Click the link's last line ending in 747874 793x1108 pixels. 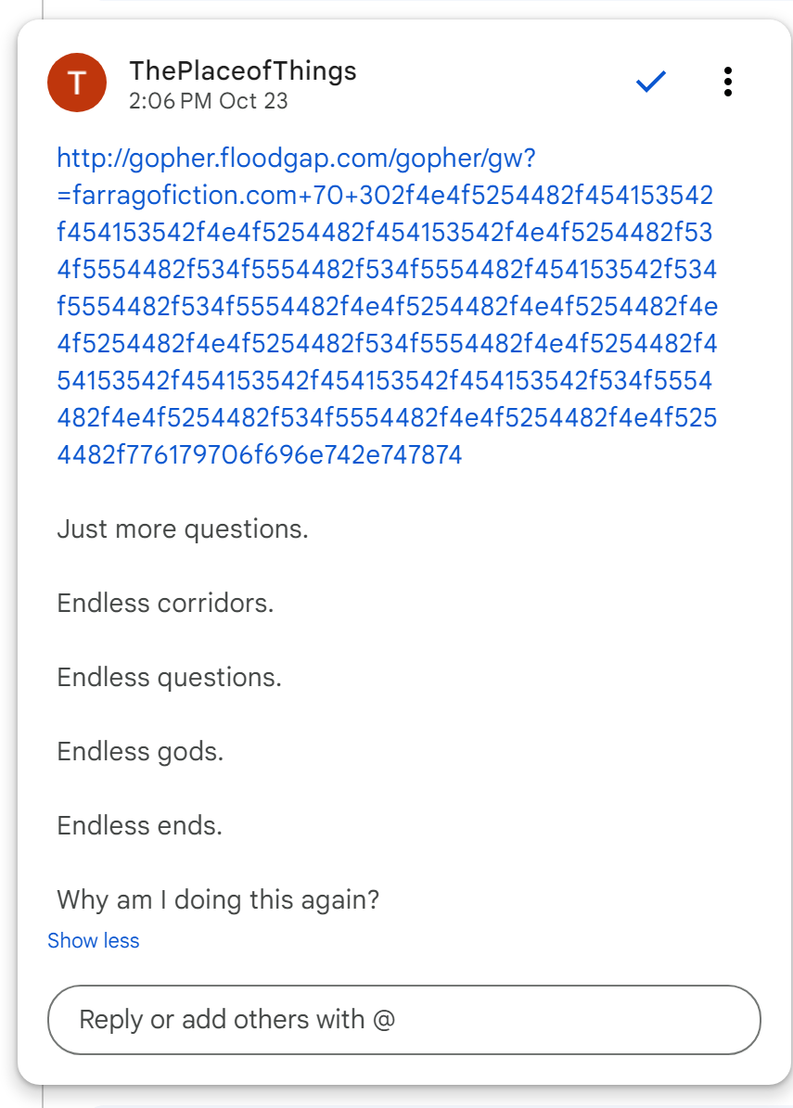(260, 455)
